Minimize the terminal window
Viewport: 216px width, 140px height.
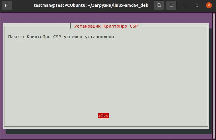click(185, 6)
